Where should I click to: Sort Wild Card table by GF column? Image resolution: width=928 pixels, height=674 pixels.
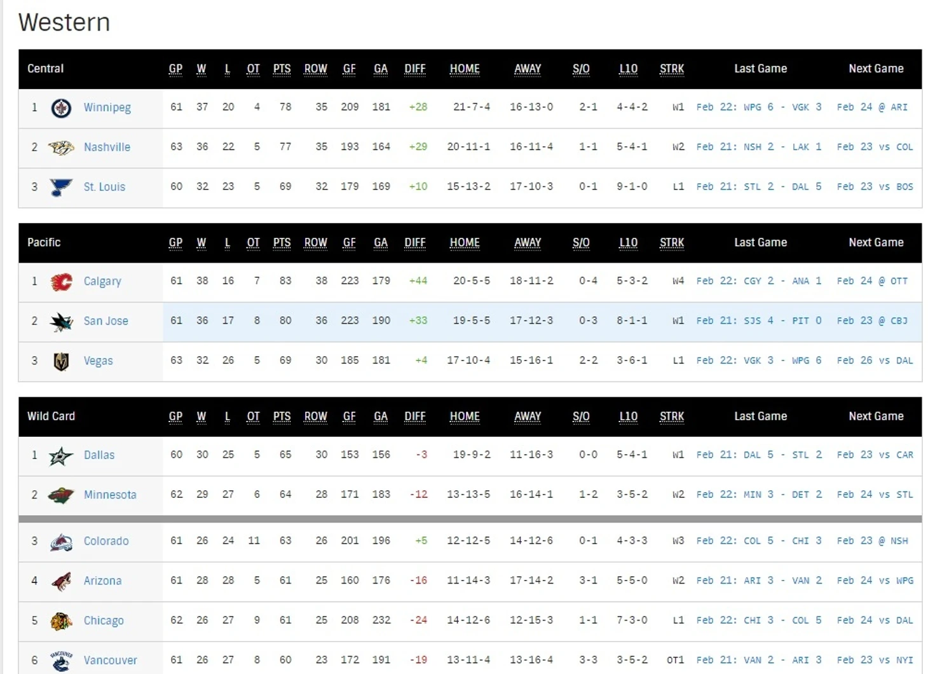click(x=349, y=416)
